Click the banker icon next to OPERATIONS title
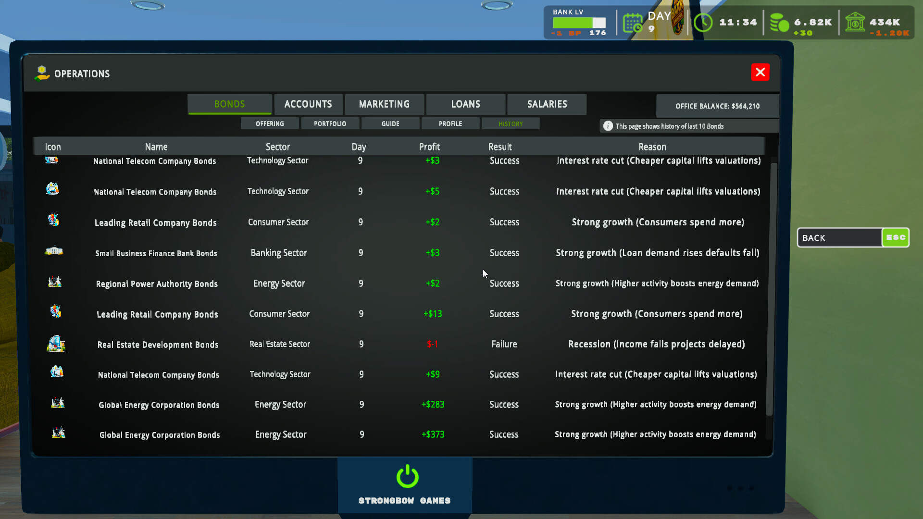The width and height of the screenshot is (923, 519). click(x=41, y=73)
